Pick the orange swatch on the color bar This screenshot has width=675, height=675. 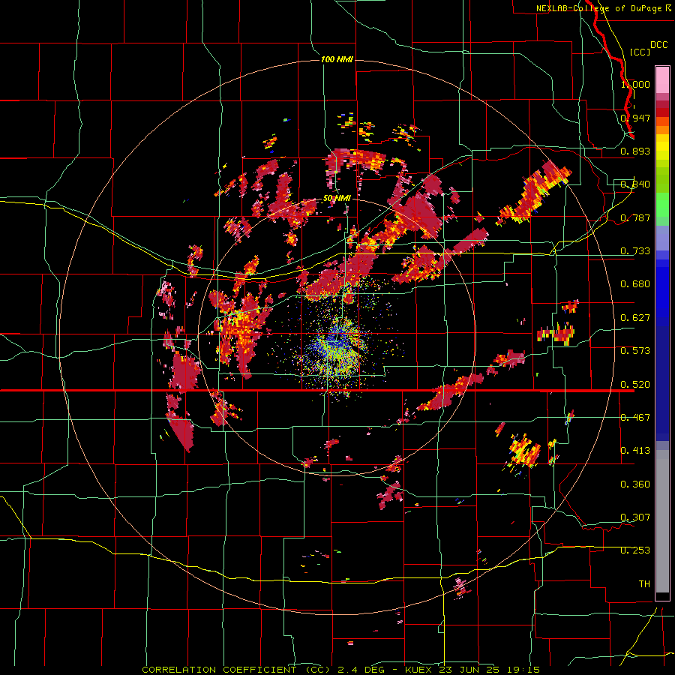(x=662, y=130)
